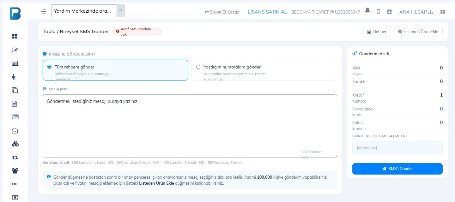Open the copy pages icon in sidebar
Image resolution: width=455 pixels, height=202 pixels.
click(15, 90)
